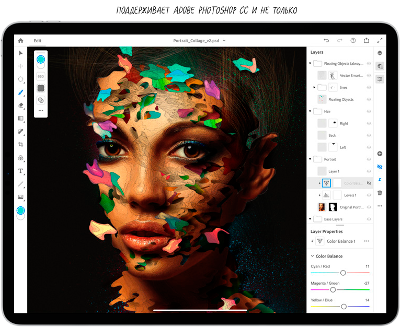Viewport: 401px width, 328px height.
Task: Open the Share export icon
Action: point(366,40)
